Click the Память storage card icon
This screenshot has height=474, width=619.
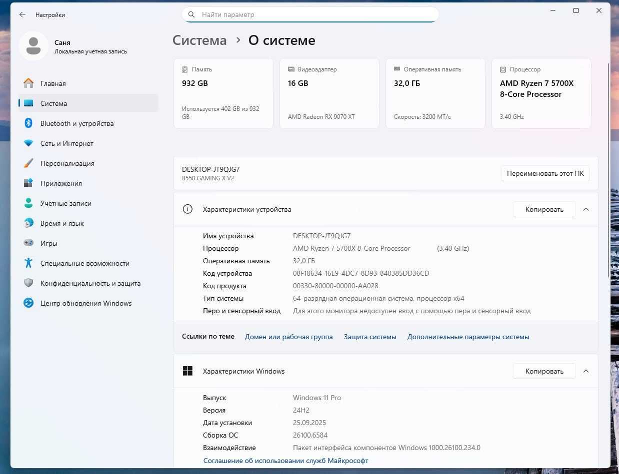[185, 69]
